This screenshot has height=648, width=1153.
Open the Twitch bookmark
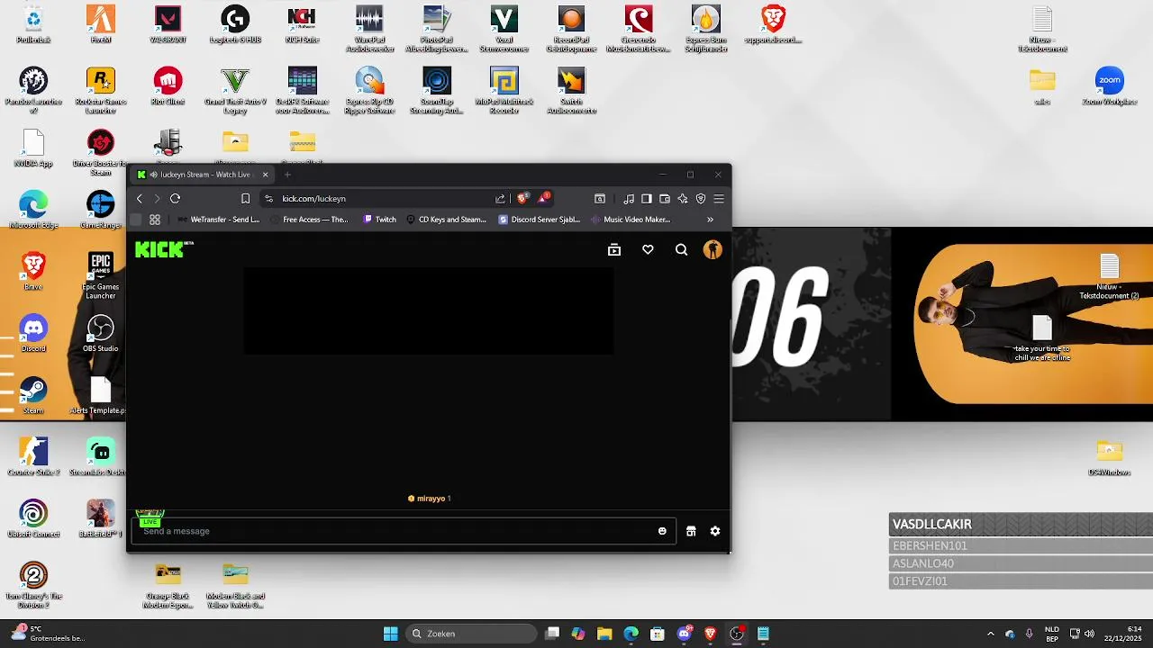coord(379,220)
